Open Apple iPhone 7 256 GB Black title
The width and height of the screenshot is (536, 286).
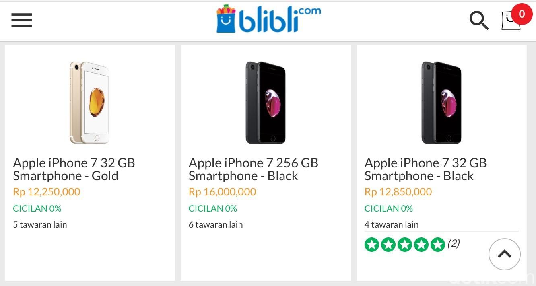(253, 169)
